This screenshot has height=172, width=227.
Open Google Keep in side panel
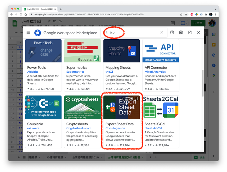coord(214,45)
